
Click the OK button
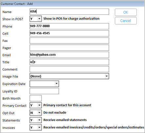click(x=126, y=12)
